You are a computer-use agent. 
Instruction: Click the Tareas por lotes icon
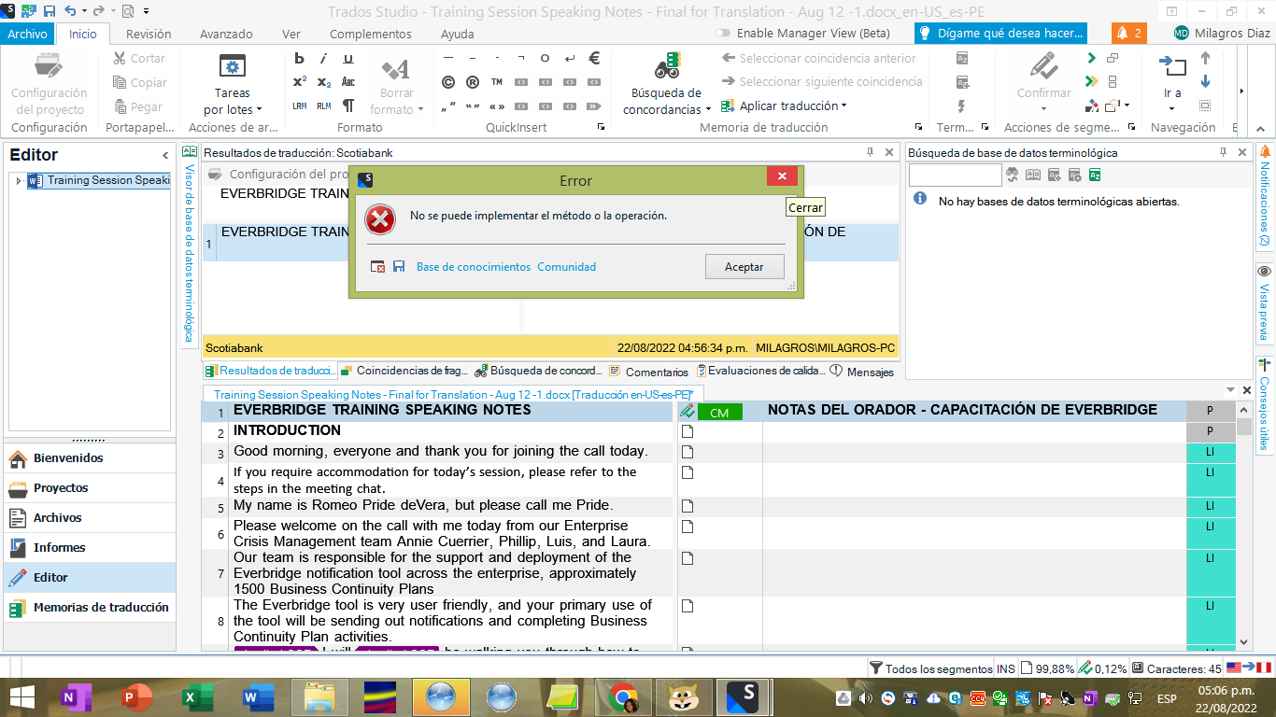tap(232, 66)
